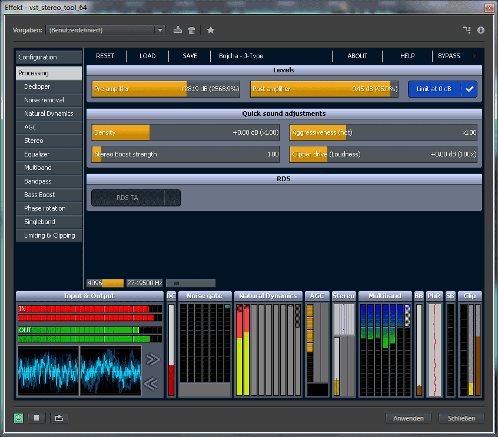
Task: Click the RESET button
Action: (105, 56)
